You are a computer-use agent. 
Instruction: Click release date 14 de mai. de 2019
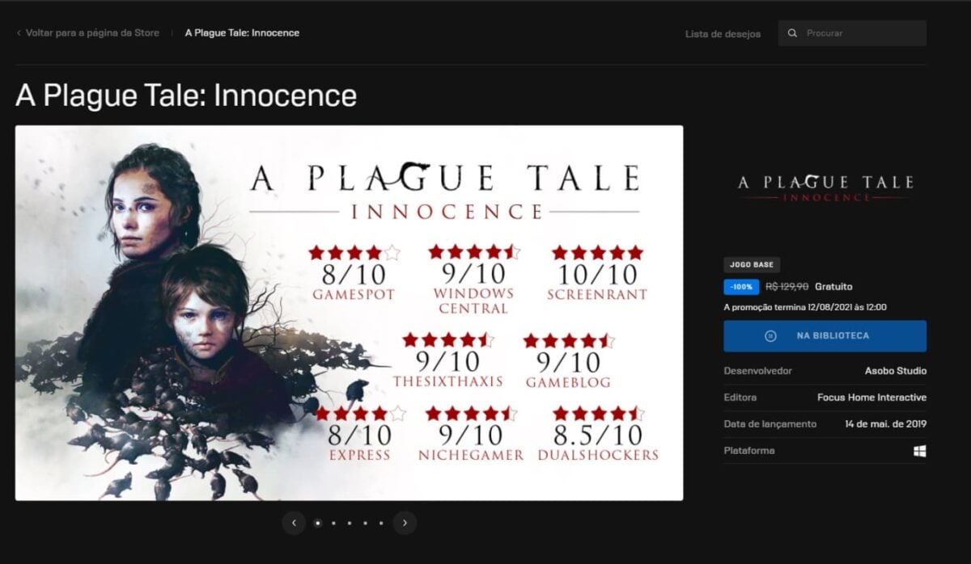(x=885, y=424)
